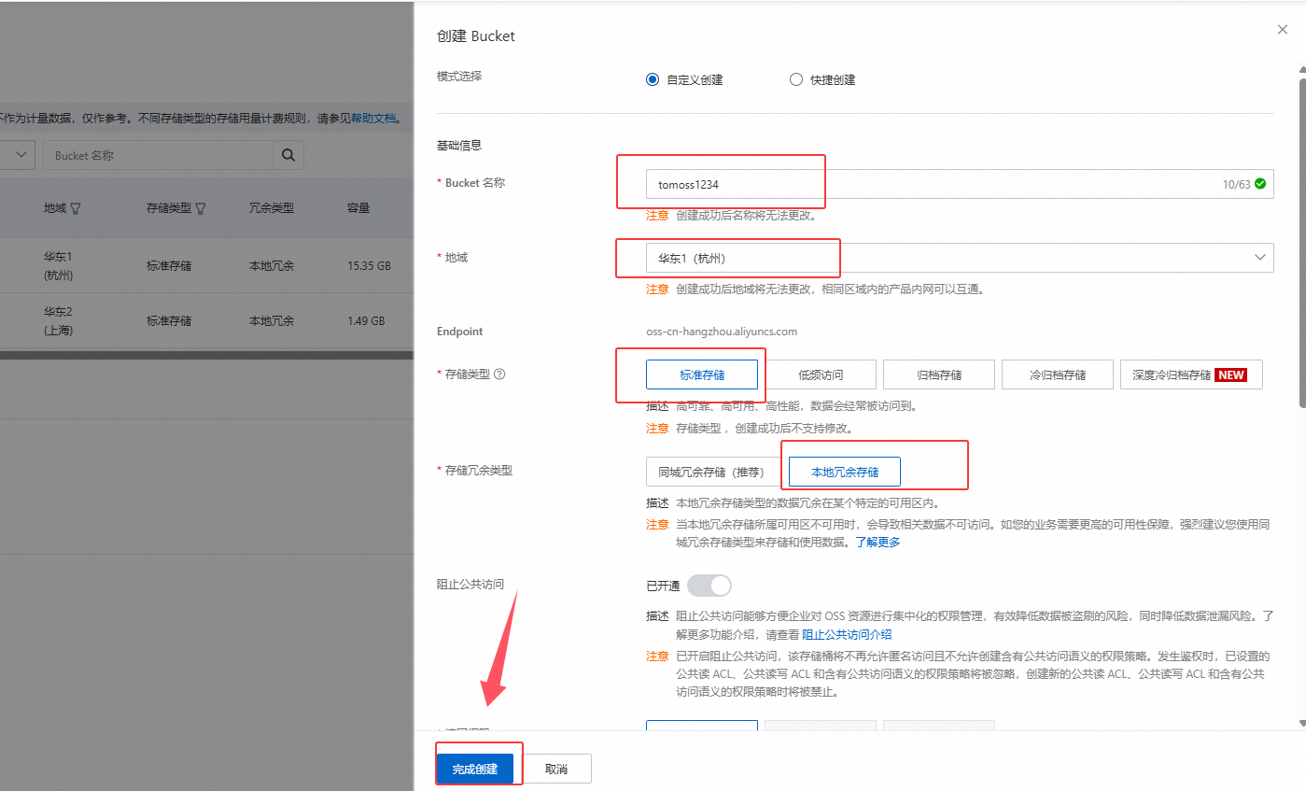
Task: Open the dropdown left of the search field
Action: tap(18, 155)
